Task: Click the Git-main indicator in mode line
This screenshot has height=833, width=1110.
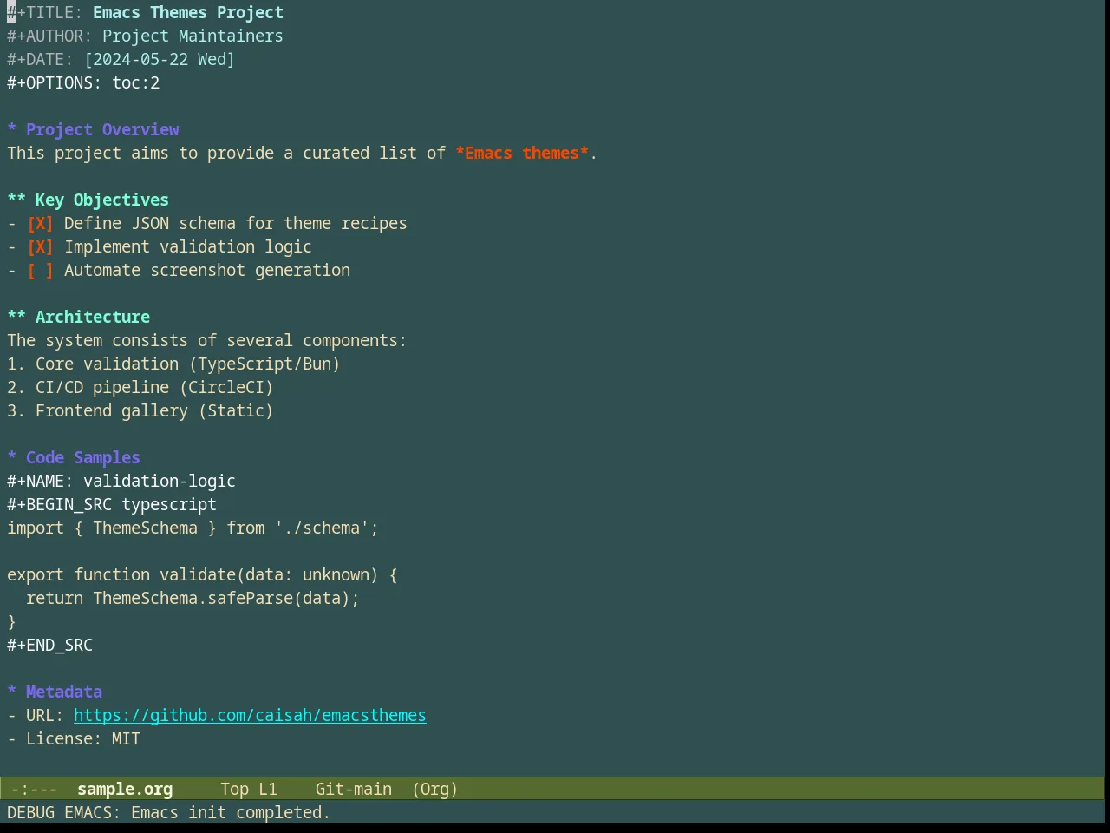Action: (x=354, y=790)
